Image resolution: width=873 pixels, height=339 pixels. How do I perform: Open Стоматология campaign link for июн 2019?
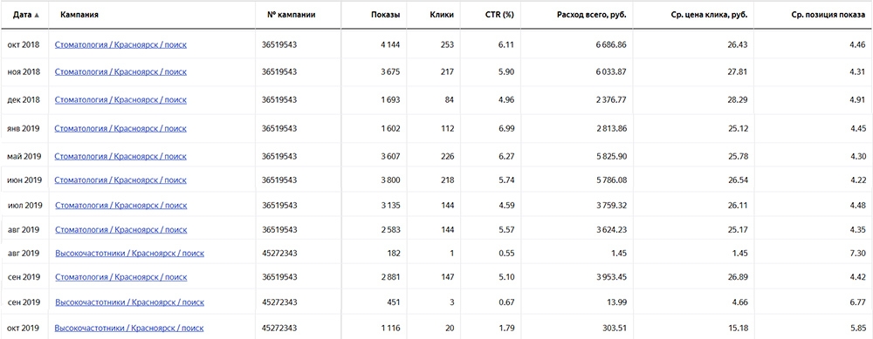(120, 180)
